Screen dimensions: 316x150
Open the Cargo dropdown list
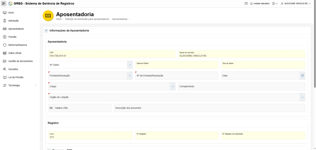pos(172,86)
